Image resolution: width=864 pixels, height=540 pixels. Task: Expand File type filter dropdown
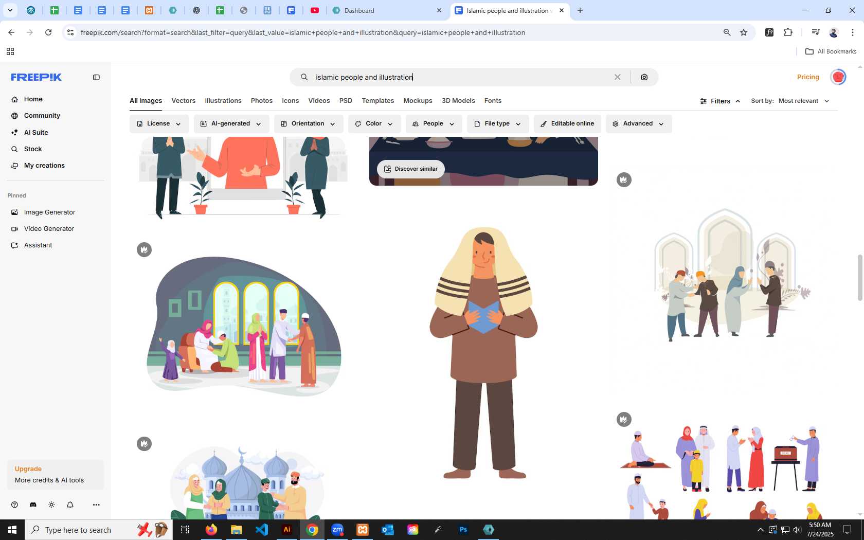pos(497,124)
